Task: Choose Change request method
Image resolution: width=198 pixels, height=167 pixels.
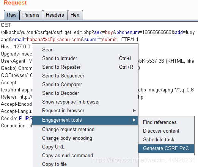Action: (x=85, y=129)
